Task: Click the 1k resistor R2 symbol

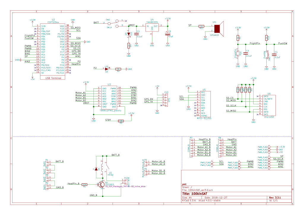Action: click(x=118, y=69)
